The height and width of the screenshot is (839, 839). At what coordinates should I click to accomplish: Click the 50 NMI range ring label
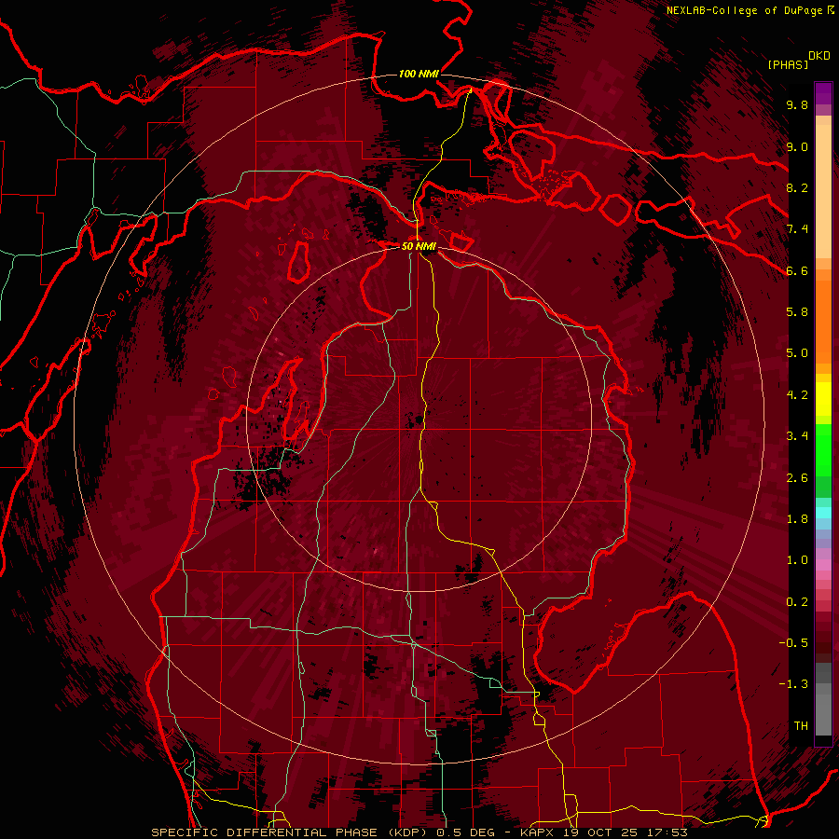click(x=419, y=246)
